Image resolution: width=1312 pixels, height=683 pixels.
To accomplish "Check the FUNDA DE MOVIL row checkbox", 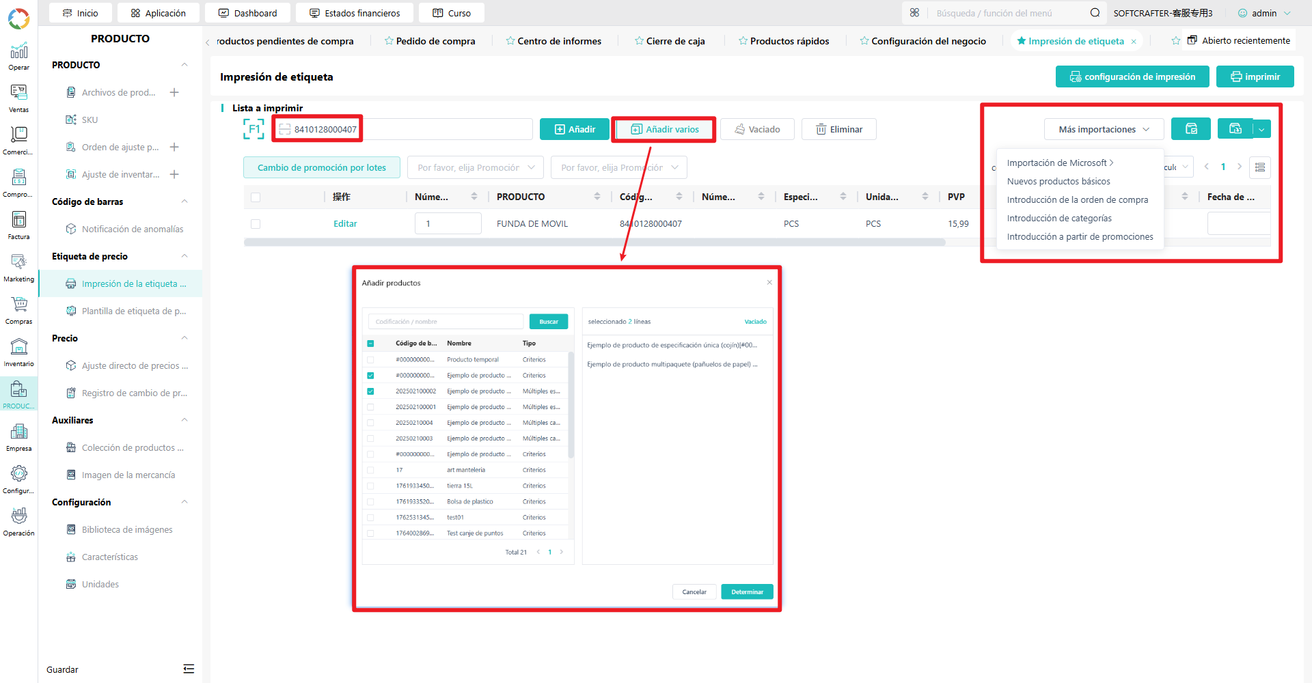I will pos(256,224).
